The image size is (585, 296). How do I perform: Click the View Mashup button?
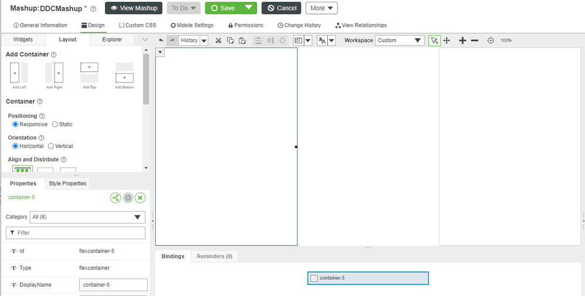(134, 8)
